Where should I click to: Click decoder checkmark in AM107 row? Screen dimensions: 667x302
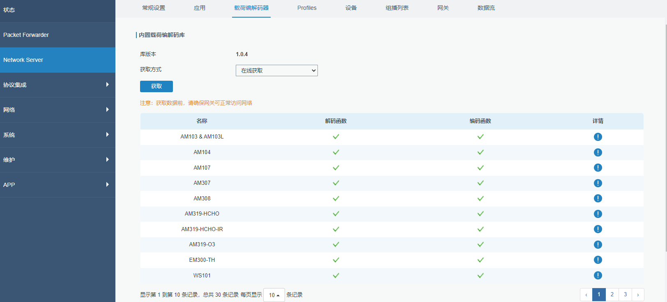click(x=336, y=168)
